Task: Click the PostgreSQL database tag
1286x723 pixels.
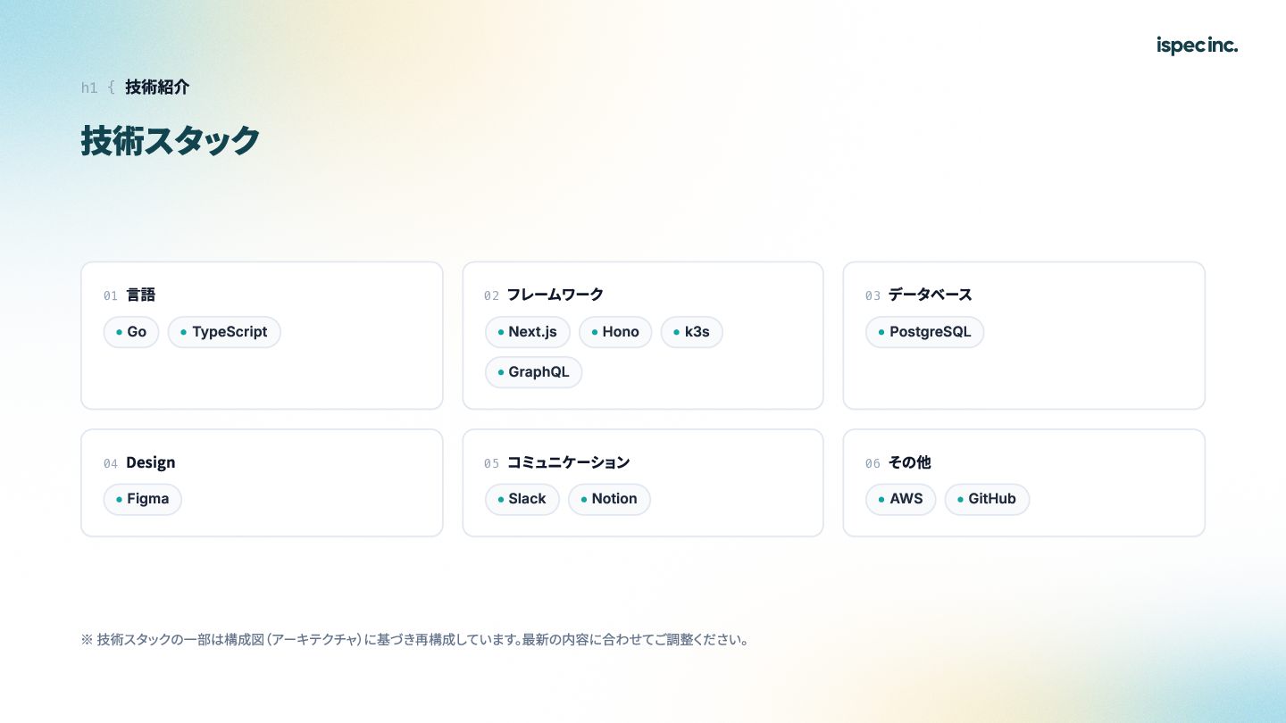Action: point(924,332)
